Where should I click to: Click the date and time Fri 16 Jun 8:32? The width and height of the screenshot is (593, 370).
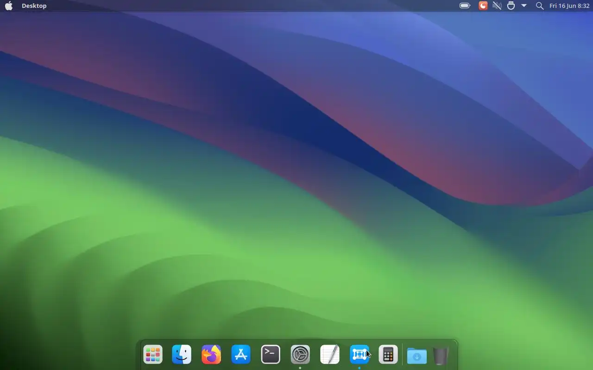coord(569,6)
